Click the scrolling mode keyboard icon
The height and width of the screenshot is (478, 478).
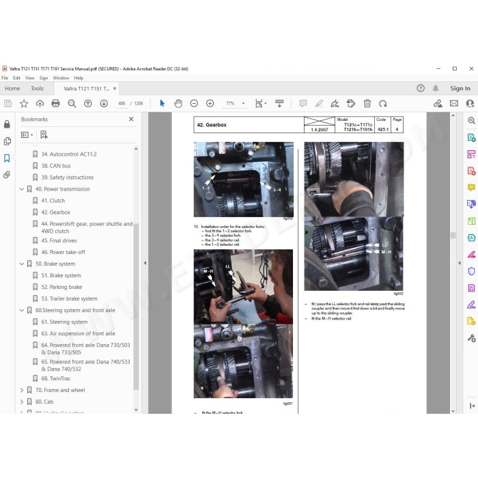coord(279,104)
